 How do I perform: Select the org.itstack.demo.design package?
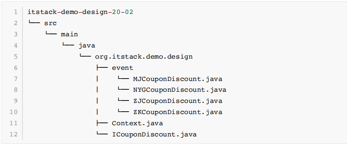point(144,57)
